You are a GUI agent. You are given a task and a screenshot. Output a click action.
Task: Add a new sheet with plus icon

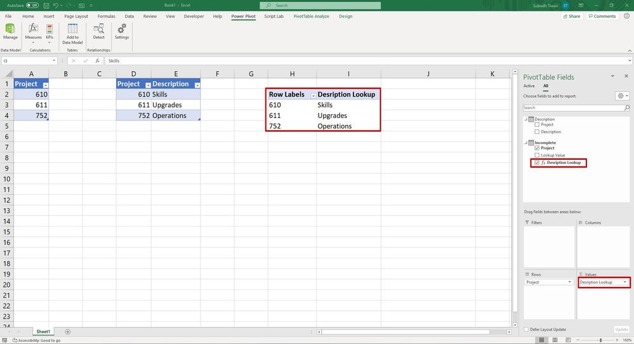[x=67, y=332]
